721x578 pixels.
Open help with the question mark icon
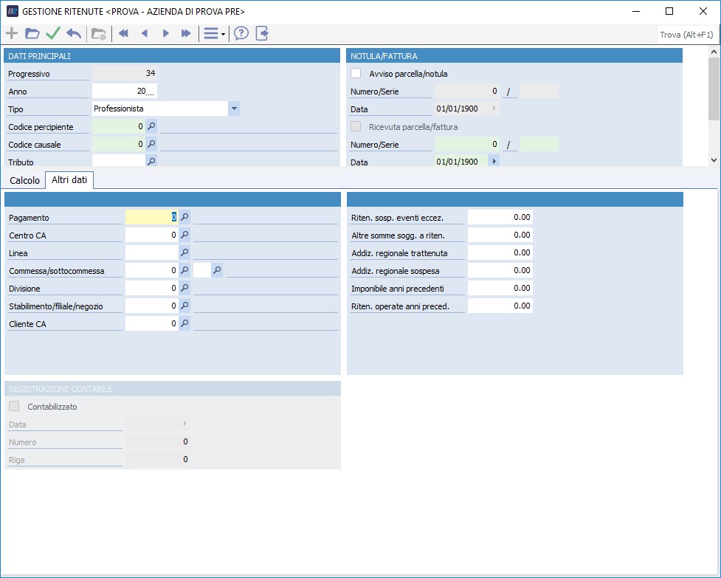coord(241,34)
